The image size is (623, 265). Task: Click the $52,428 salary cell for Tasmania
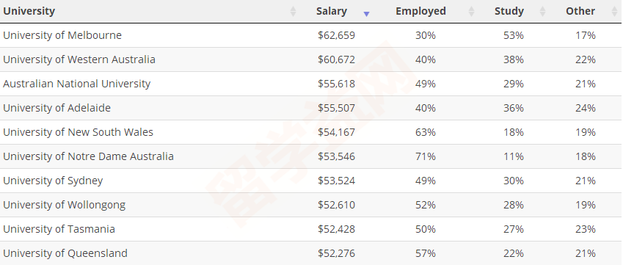[336, 229]
